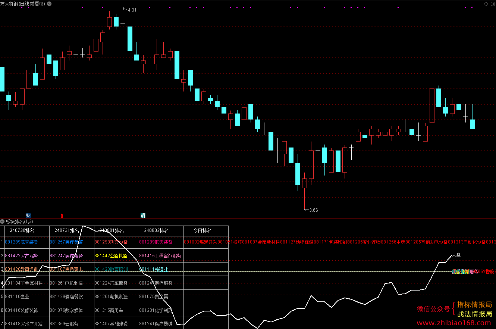
Task: Click 881428教育培训 in 240801 column
Action: pos(111,269)
